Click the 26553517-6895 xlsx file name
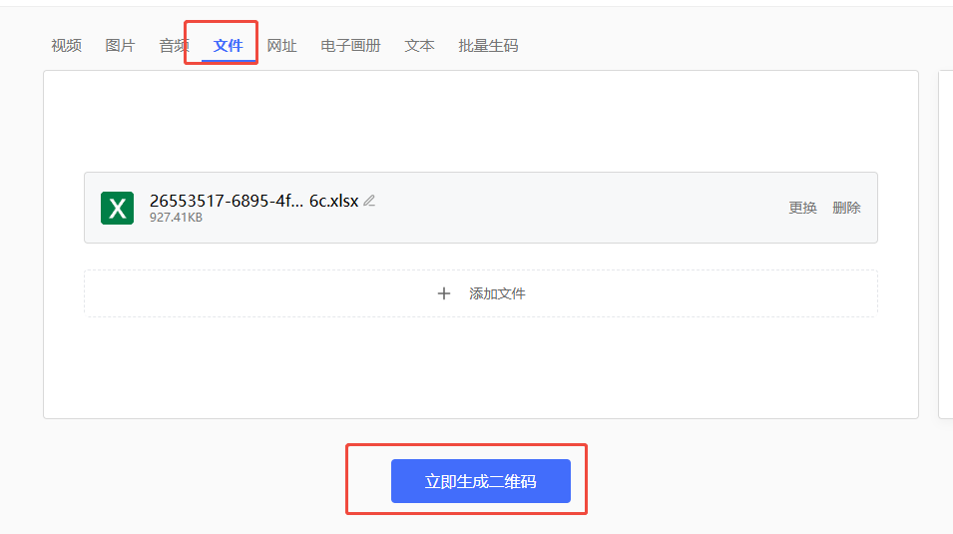 [253, 201]
